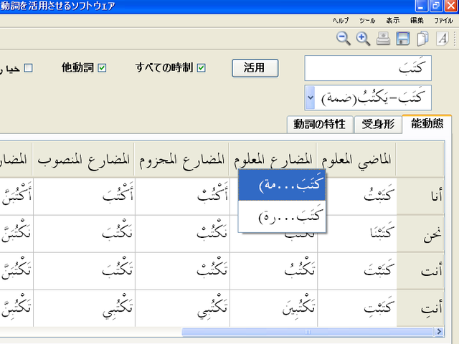
Task: Open the 表示 menu
Action: 392,21
